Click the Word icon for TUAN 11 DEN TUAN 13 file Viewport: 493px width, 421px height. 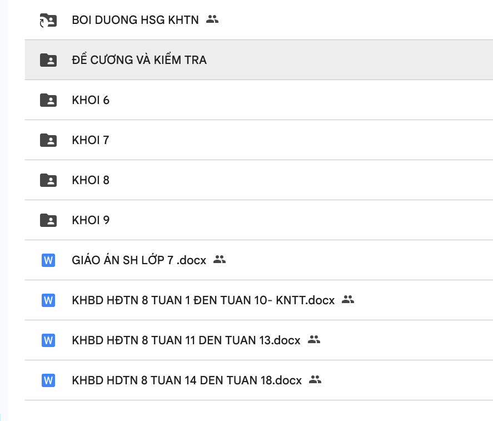click(x=48, y=340)
